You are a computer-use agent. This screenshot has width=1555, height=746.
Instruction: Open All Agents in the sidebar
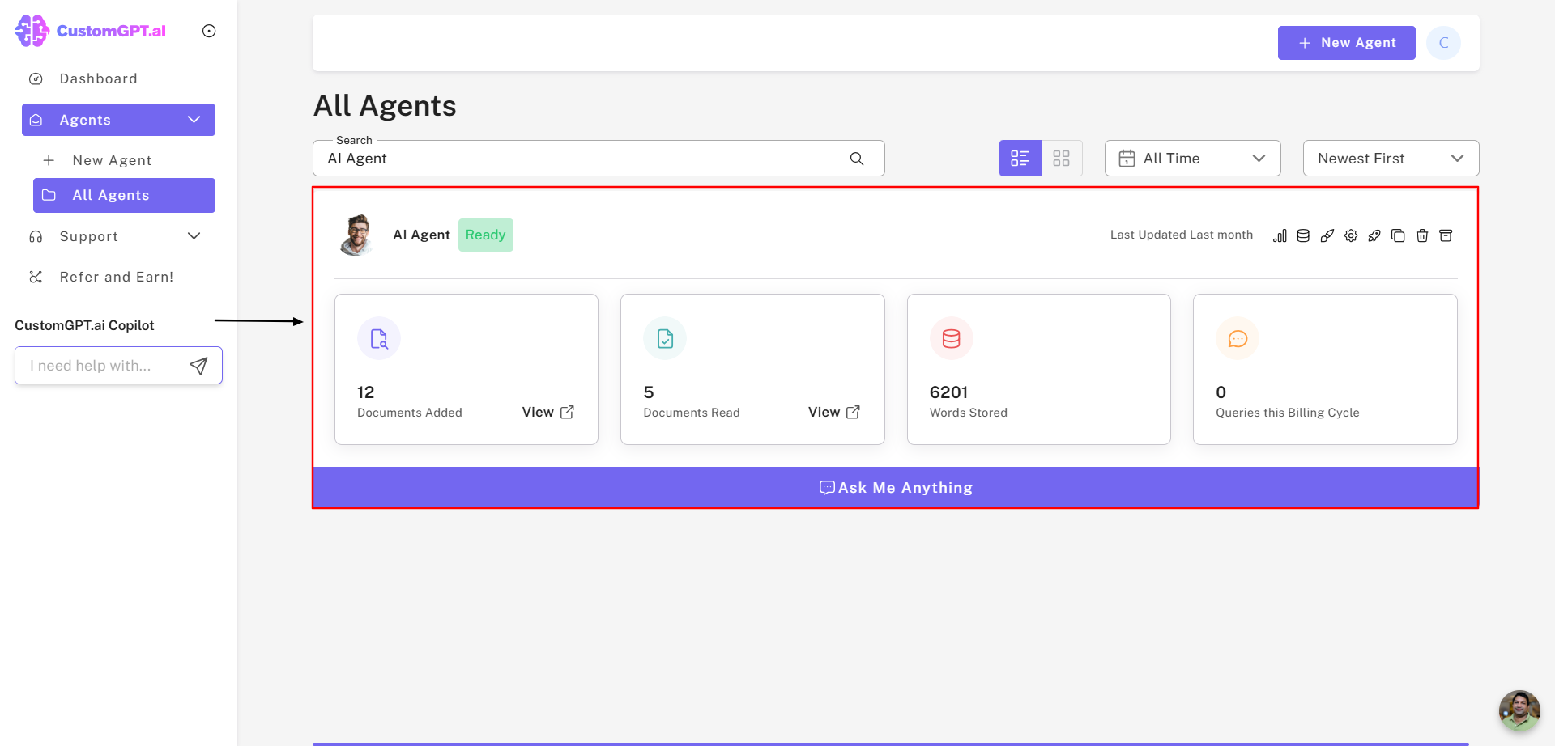[124, 195]
